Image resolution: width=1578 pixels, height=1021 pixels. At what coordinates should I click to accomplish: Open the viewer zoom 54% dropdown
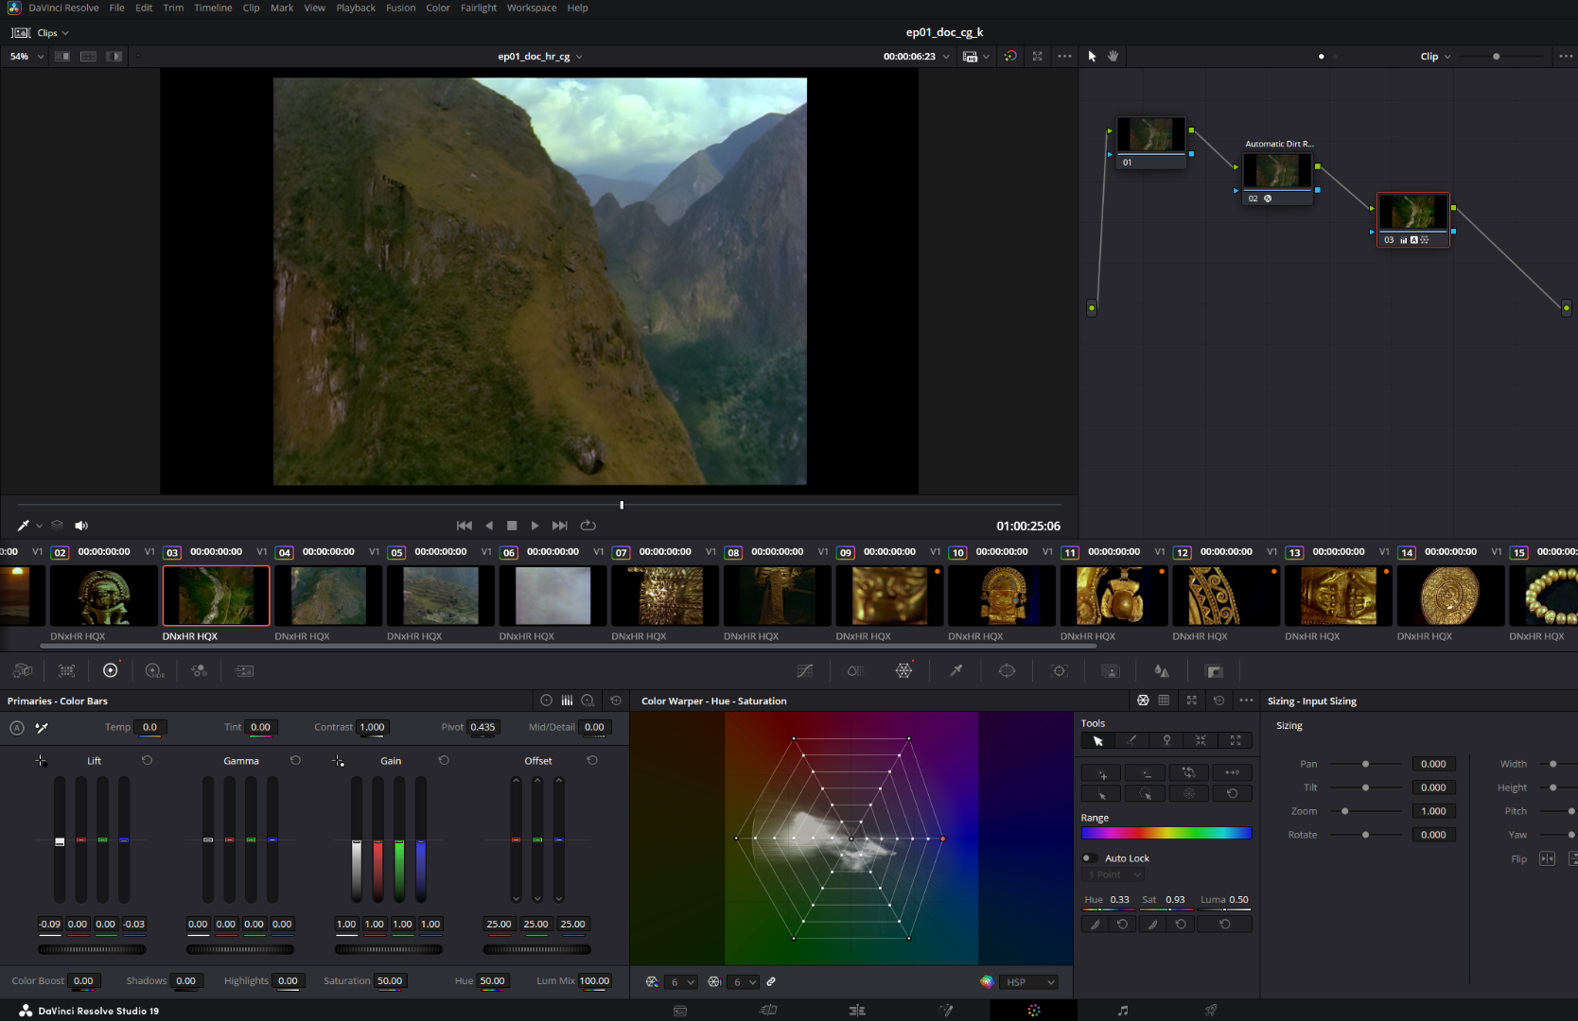pyautogui.click(x=26, y=57)
